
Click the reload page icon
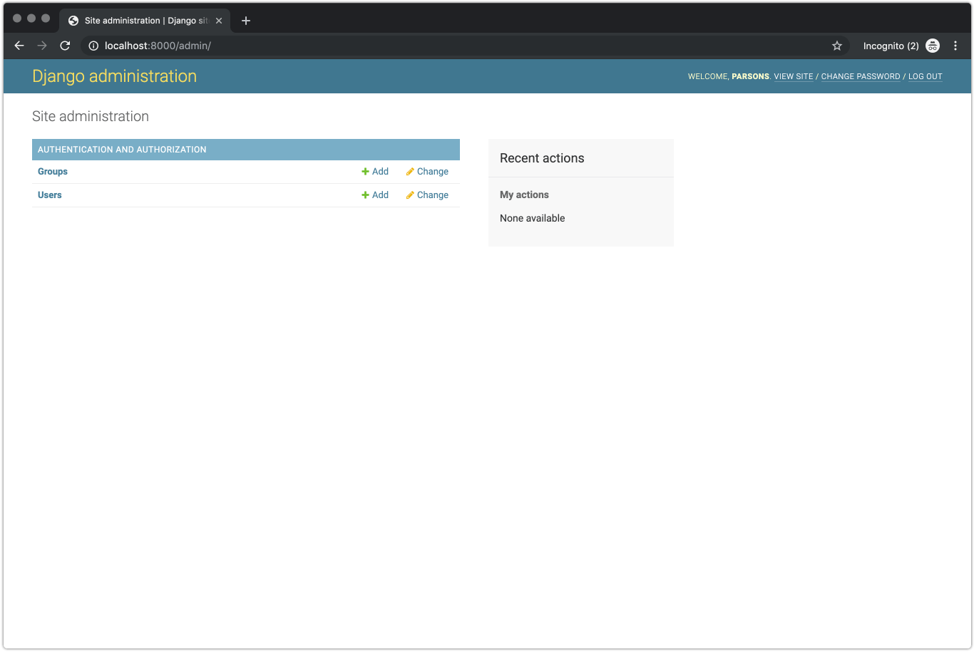[64, 45]
